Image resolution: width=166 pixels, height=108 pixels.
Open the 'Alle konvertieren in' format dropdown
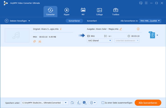click(x=150, y=21)
